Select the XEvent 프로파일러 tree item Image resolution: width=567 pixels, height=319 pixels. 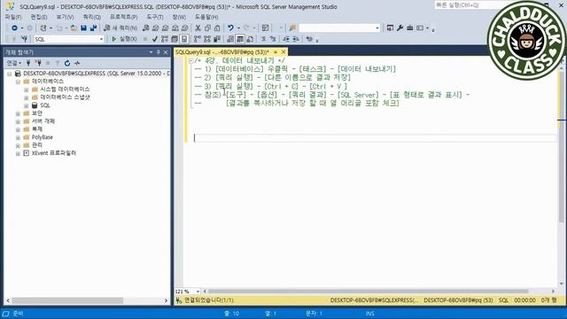pos(54,153)
